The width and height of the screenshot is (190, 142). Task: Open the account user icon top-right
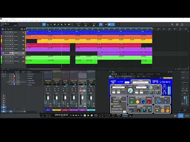pyautogui.click(x=172, y=24)
